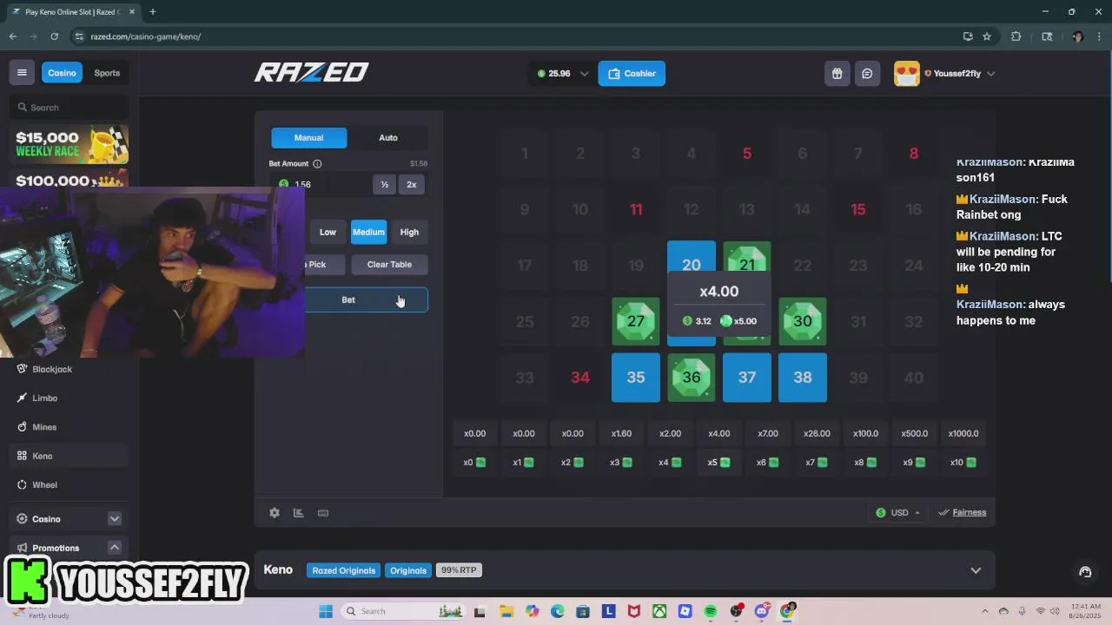Open the hamburger sidebar menu
This screenshot has height=625, width=1112.
(22, 73)
